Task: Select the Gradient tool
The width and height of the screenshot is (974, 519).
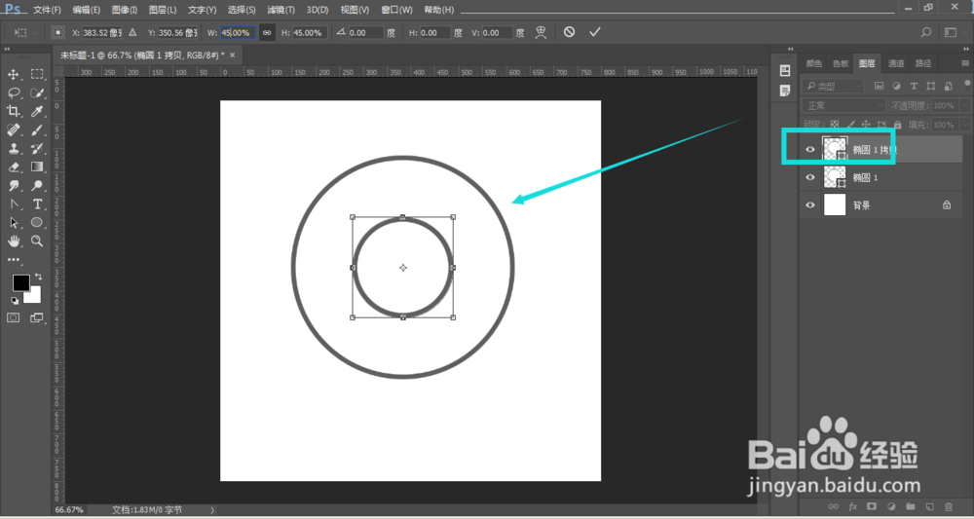Action: coord(37,167)
